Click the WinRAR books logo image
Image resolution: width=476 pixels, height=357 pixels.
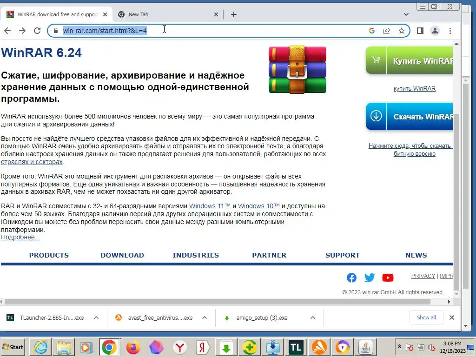click(x=297, y=70)
